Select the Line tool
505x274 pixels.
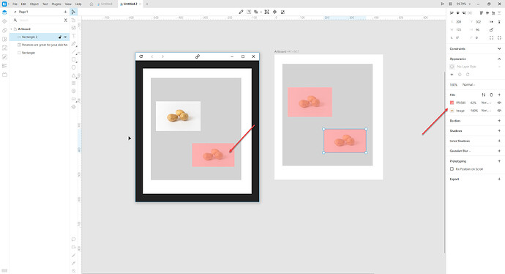pos(73,51)
